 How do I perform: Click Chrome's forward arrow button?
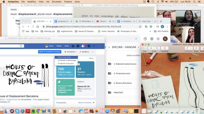click(28, 27)
